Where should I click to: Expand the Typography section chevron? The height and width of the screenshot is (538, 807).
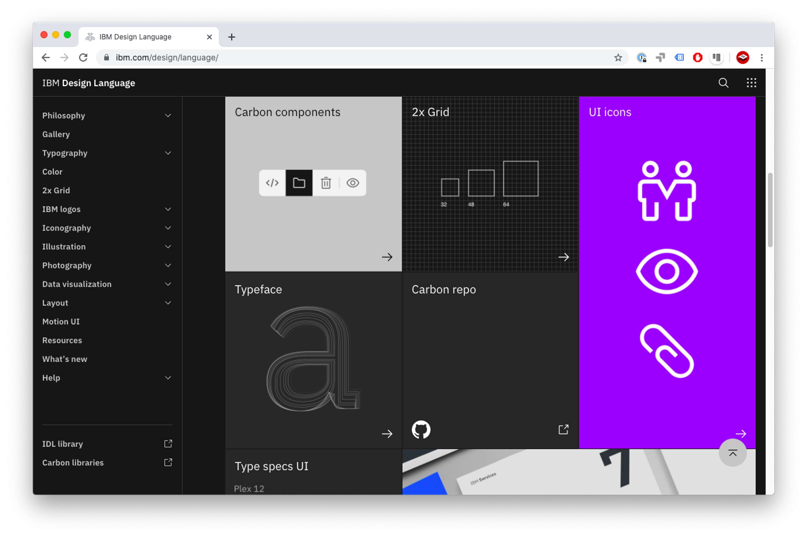pos(168,153)
